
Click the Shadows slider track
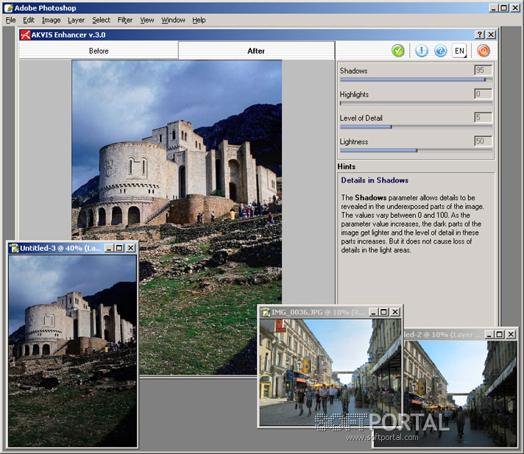coord(412,79)
